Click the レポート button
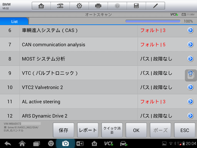Screen dimensions: 197x148 click(88, 130)
